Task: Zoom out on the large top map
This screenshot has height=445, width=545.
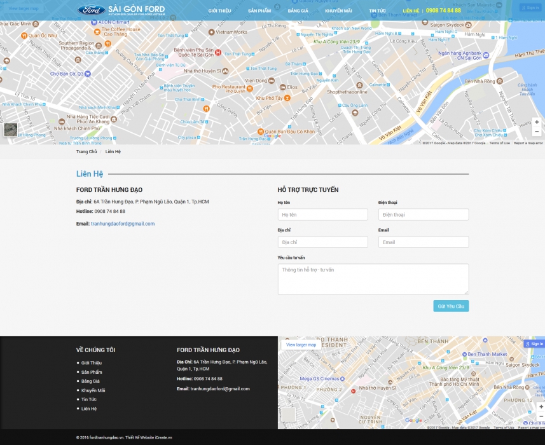Action: [537, 132]
